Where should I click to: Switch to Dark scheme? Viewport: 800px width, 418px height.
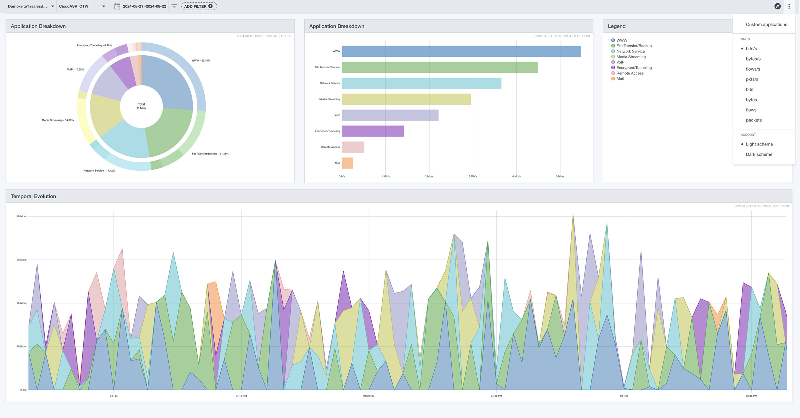[759, 154]
